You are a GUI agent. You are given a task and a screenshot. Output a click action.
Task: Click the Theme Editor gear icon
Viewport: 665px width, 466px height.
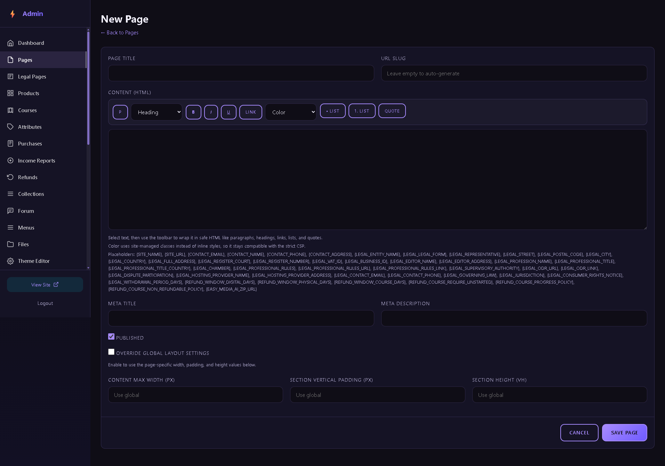tap(10, 261)
